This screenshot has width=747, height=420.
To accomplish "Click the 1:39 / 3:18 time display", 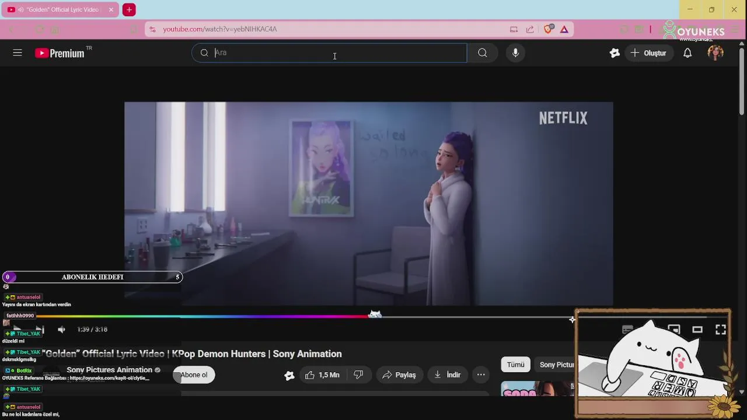I will (x=92, y=330).
